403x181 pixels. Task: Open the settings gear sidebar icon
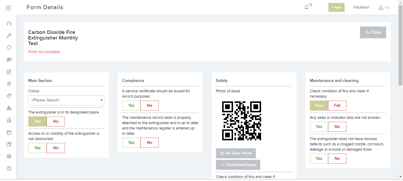pos(9,157)
